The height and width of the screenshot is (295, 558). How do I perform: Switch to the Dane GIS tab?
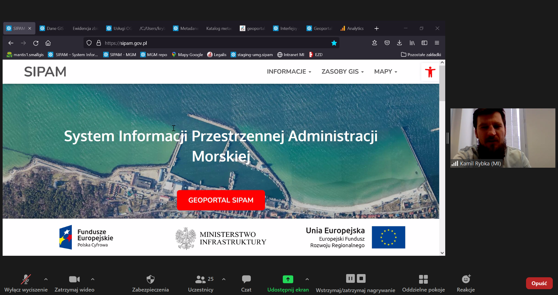tap(52, 28)
